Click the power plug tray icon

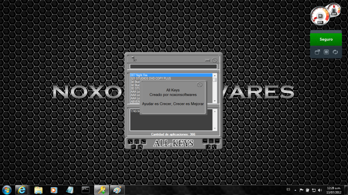(x=308, y=190)
